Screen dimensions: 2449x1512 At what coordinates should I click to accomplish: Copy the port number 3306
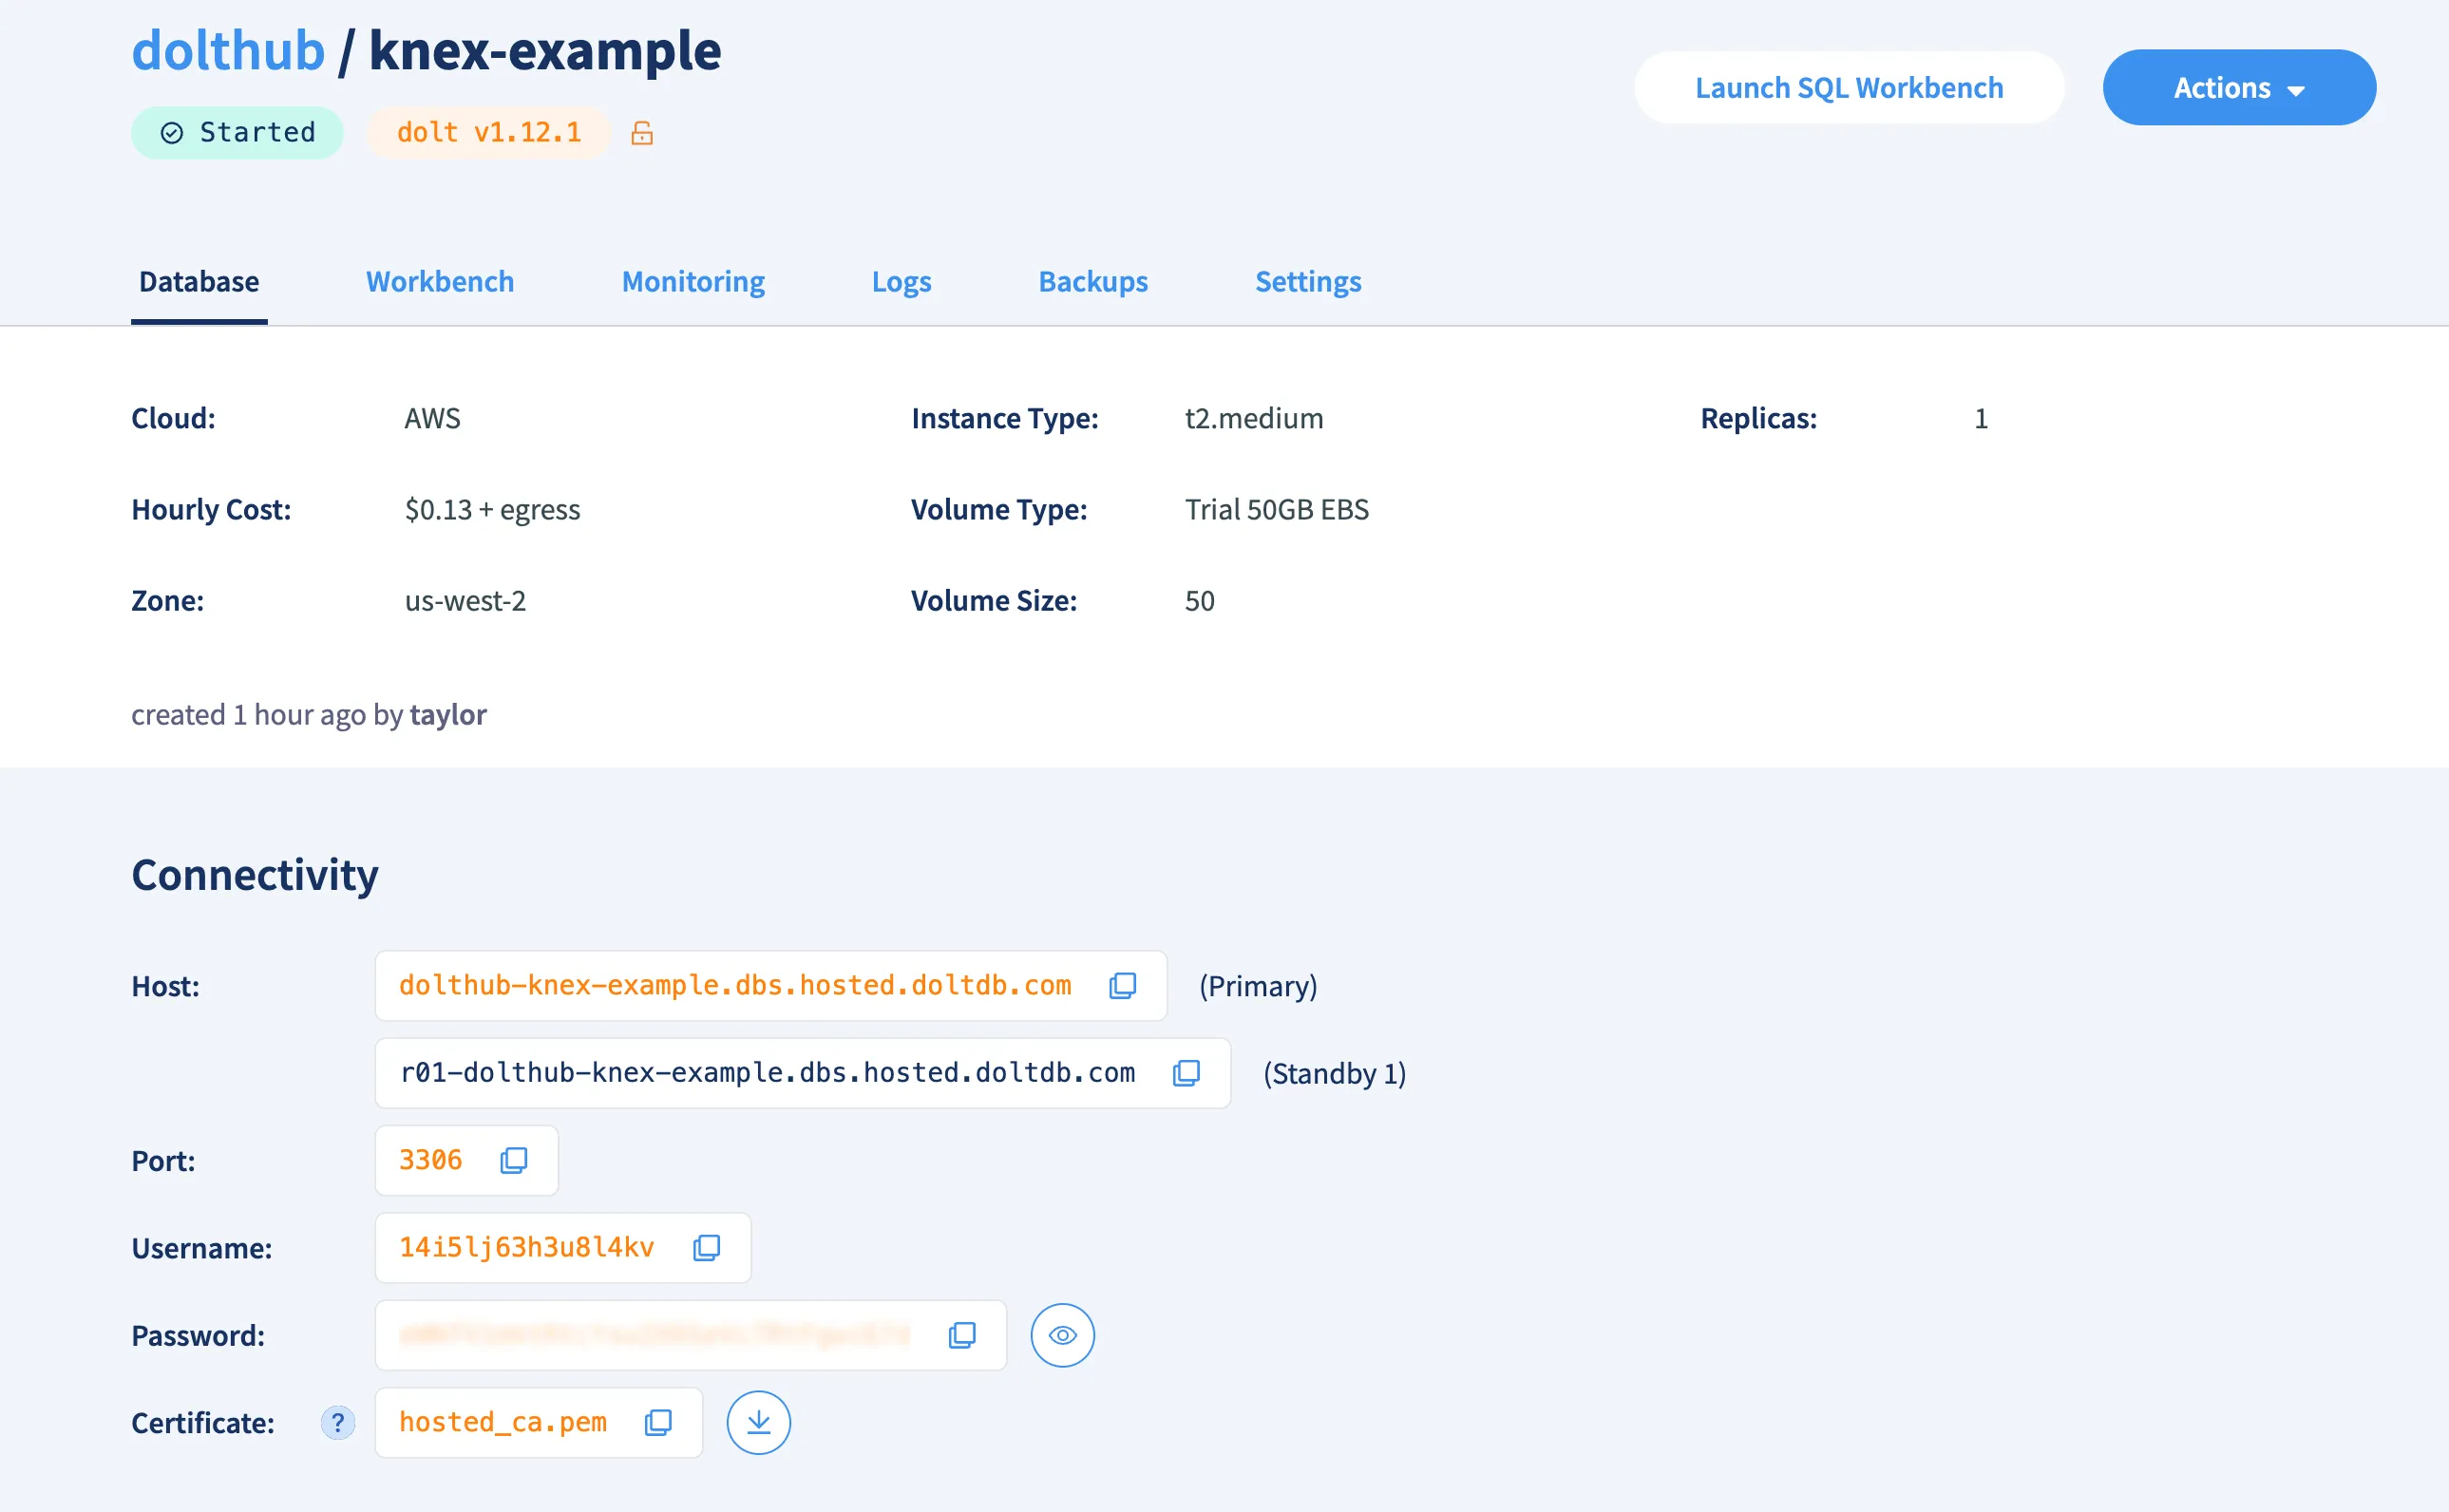tap(513, 1160)
